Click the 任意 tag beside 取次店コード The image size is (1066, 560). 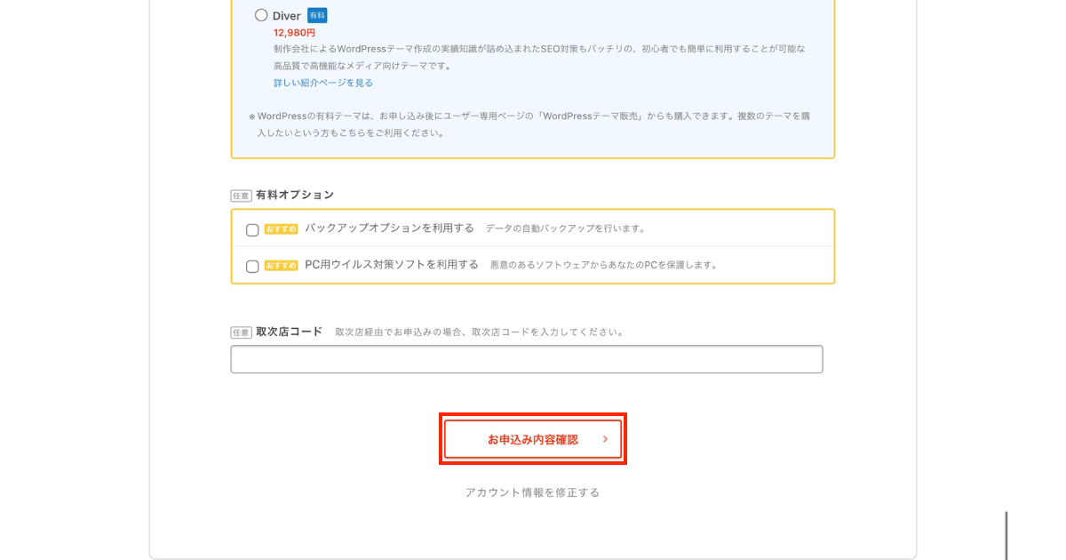(x=241, y=332)
